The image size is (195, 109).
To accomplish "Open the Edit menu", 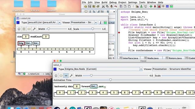I will click(90, 2).
